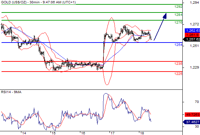Click the 30 oversold level on RSI axis
Viewport: 200px width, 135px height.
click(197, 127)
